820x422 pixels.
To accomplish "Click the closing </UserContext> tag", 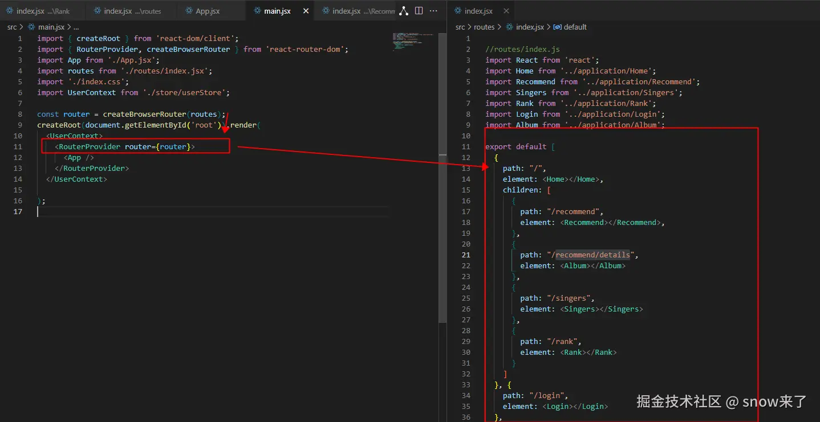I will pos(76,179).
